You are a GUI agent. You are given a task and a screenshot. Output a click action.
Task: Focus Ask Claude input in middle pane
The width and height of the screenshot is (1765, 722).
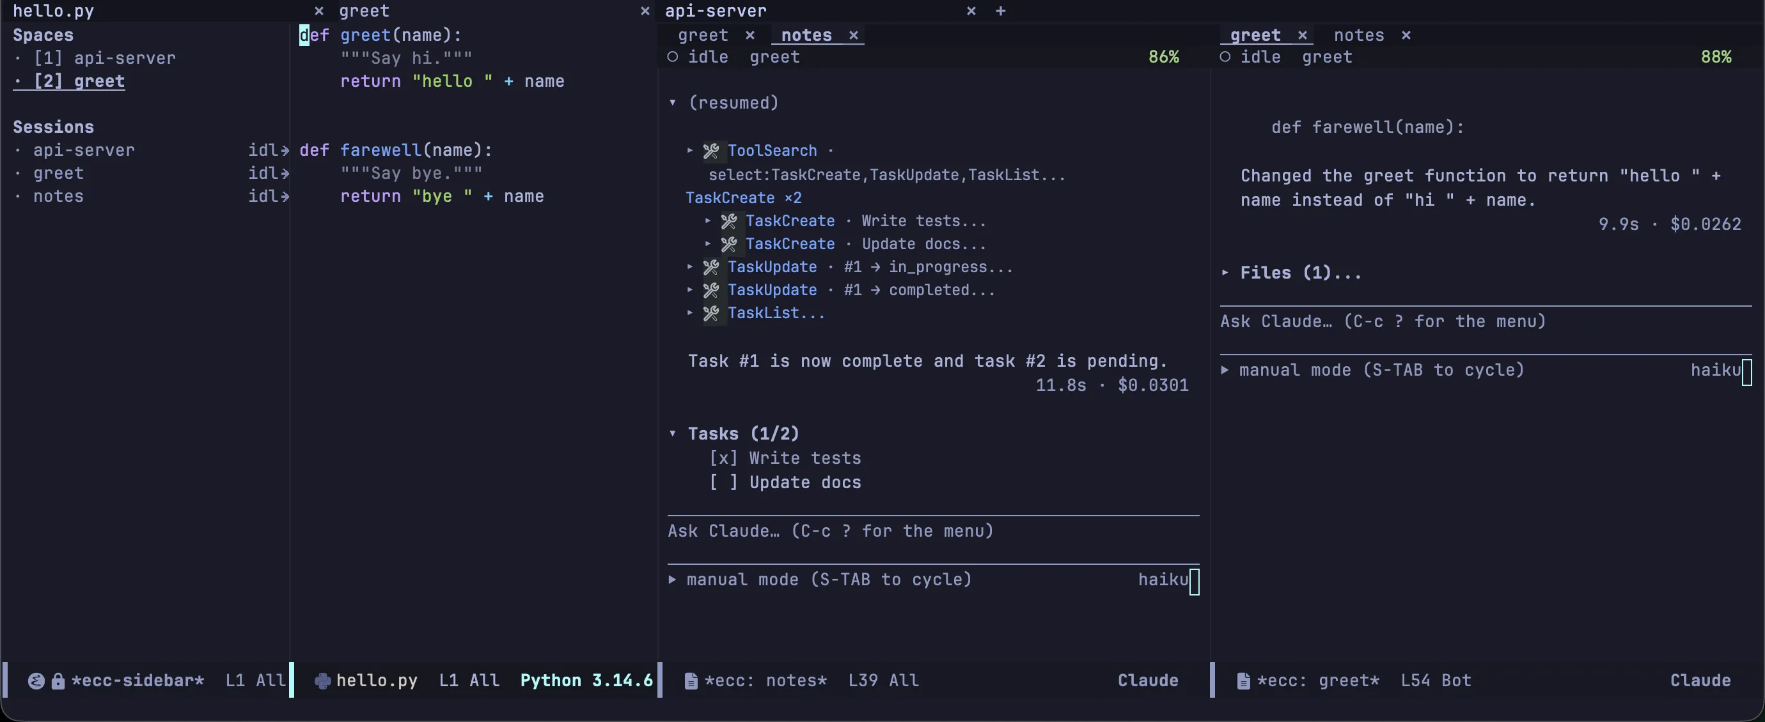coord(933,531)
